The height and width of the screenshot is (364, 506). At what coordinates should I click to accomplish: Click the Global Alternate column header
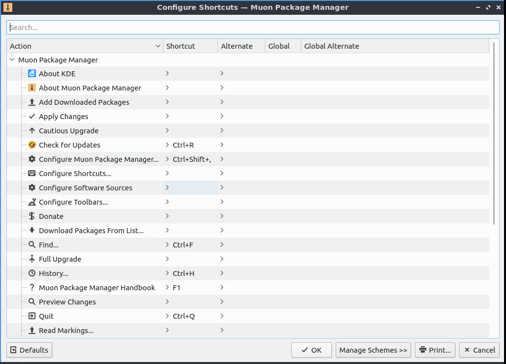click(332, 46)
